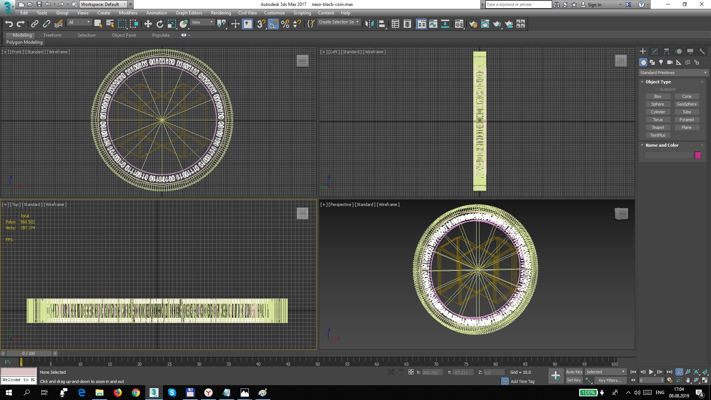Activate the Select and Rotate tool
711x400 pixels.
(160, 24)
